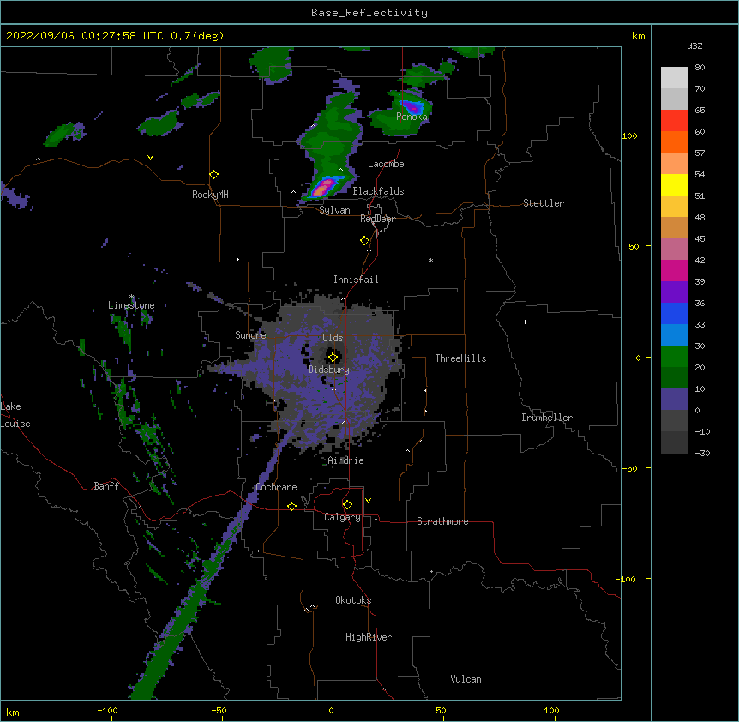Click the yellow V marker northwest of RockyMH
739x722 pixels.
point(150,158)
